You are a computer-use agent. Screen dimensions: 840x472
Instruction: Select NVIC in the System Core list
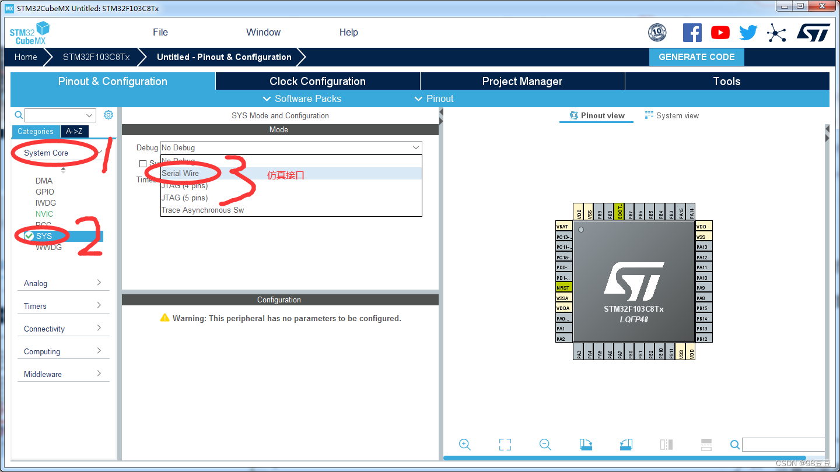(44, 214)
